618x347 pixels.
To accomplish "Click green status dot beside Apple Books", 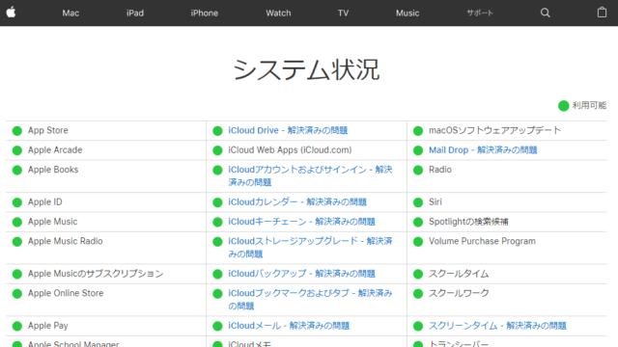I will pyautogui.click(x=17, y=170).
